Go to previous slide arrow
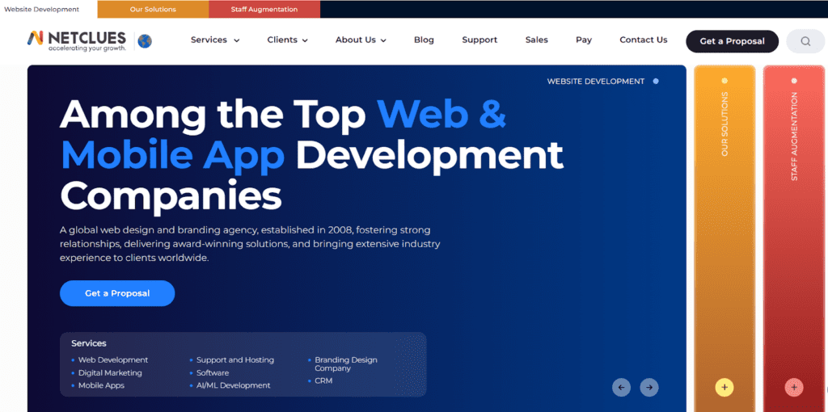The height and width of the screenshot is (412, 828). pyautogui.click(x=621, y=388)
